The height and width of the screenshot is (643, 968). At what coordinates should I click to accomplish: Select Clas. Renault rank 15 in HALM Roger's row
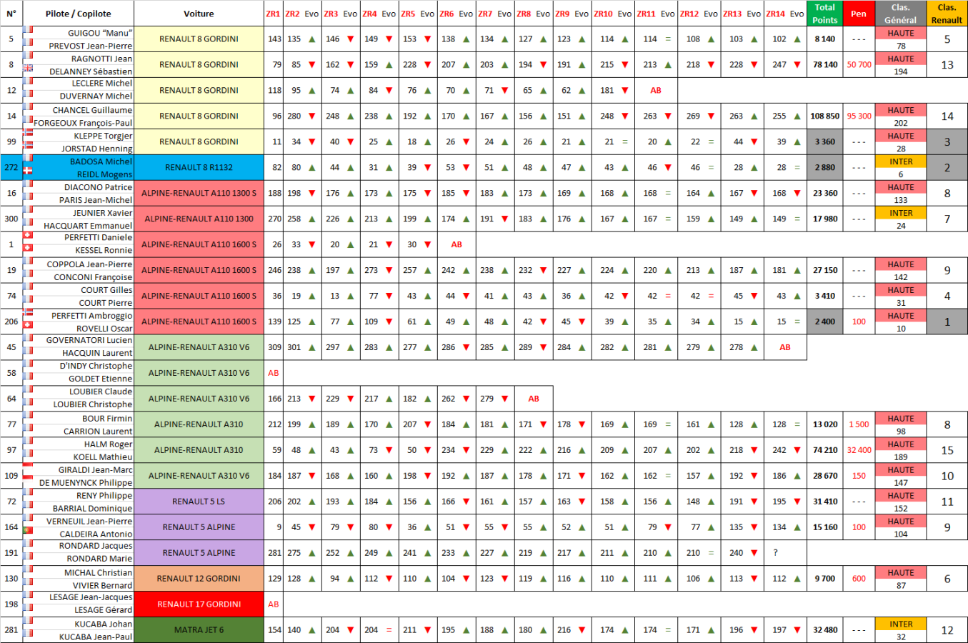coord(947,450)
